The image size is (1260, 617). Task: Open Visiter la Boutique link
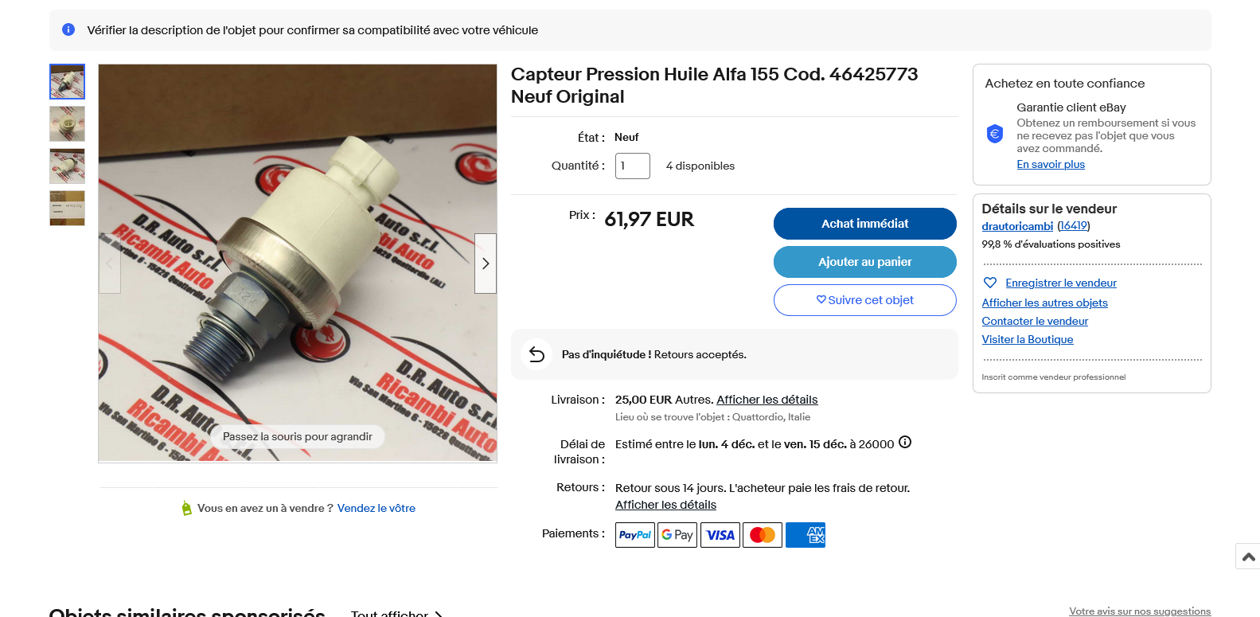tap(1028, 339)
